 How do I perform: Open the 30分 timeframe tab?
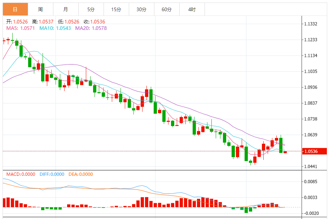(x=141, y=9)
